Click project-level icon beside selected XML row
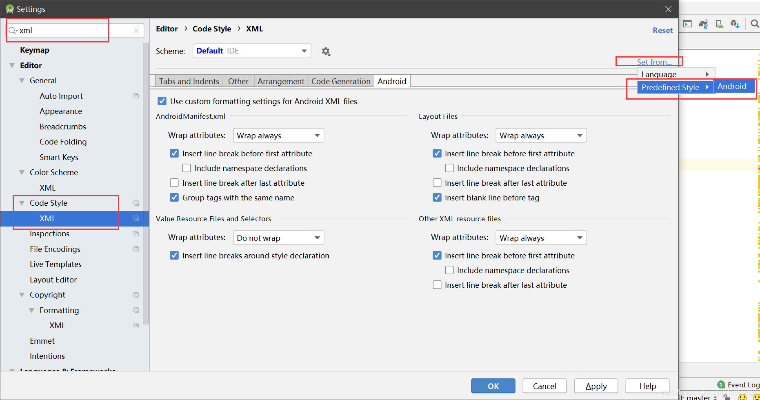760x400 pixels. point(136,218)
